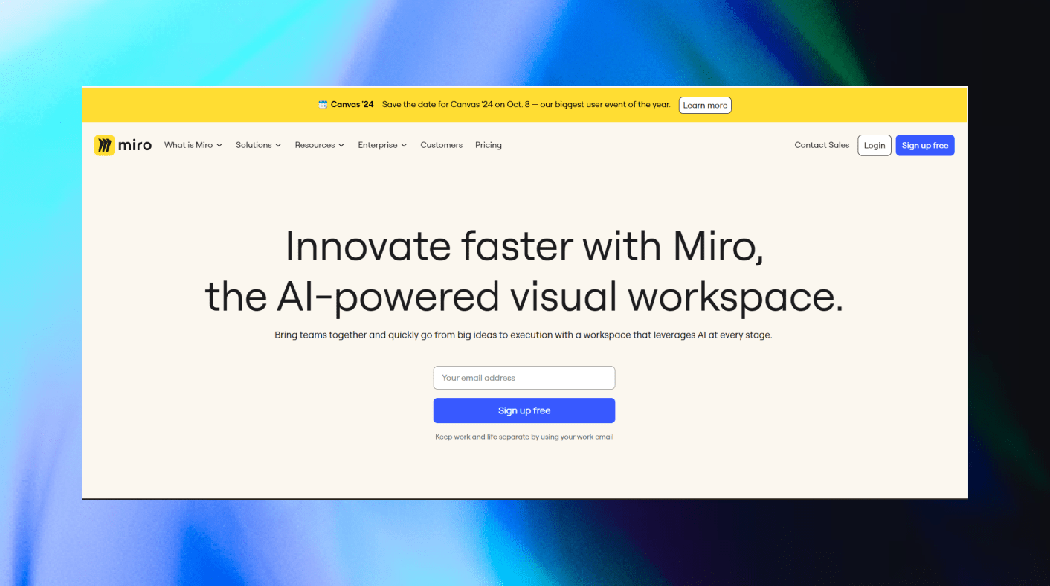Image resolution: width=1050 pixels, height=586 pixels.
Task: Click the calendar icon beside Canvas '24
Action: (323, 105)
